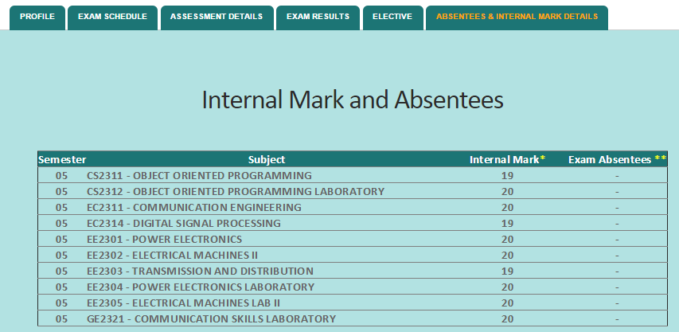Click the Internal Mark column header

click(507, 160)
